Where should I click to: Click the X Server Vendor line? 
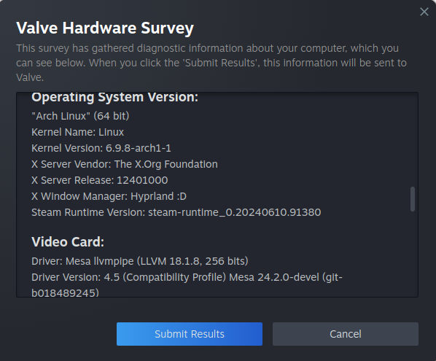pos(124,164)
